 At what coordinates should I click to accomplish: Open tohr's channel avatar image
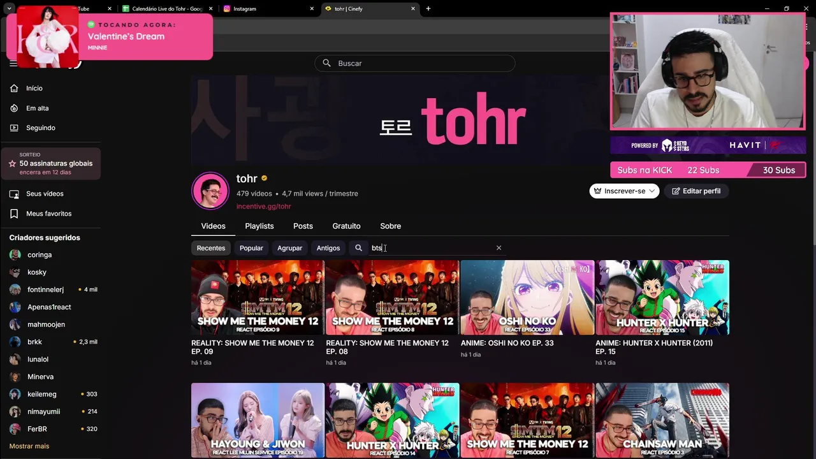pos(210,191)
